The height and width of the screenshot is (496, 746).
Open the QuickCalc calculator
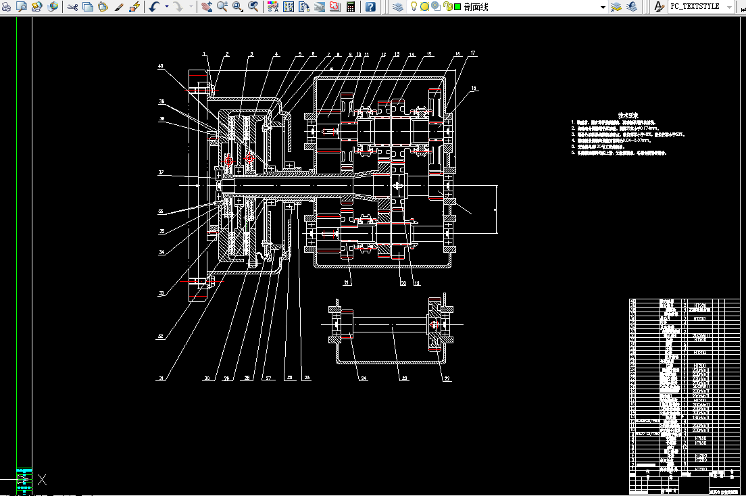click(x=351, y=7)
